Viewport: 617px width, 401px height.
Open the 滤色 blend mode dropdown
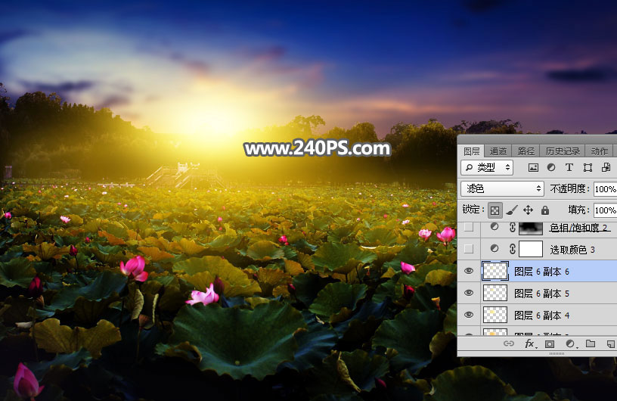pyautogui.click(x=503, y=189)
